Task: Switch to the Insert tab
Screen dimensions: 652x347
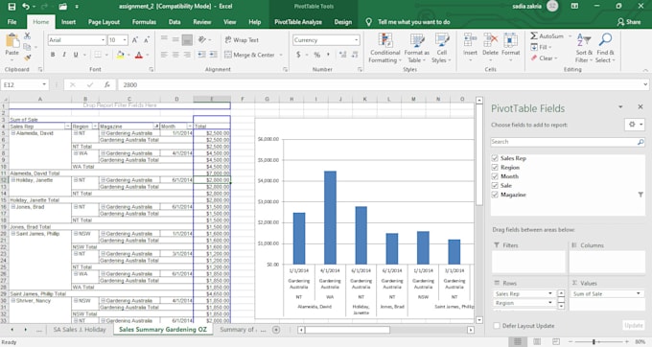Action: pos(69,22)
